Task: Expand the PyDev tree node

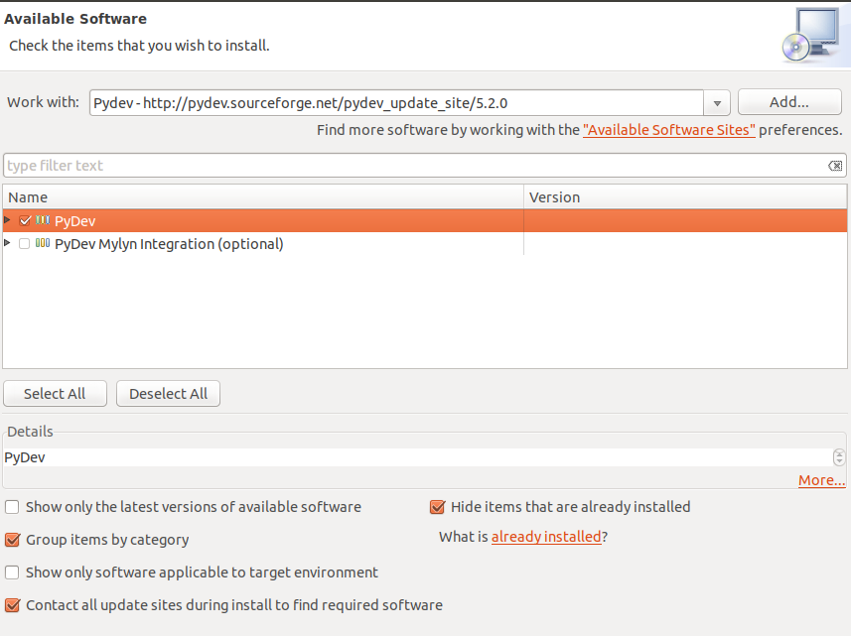Action: (x=8, y=220)
